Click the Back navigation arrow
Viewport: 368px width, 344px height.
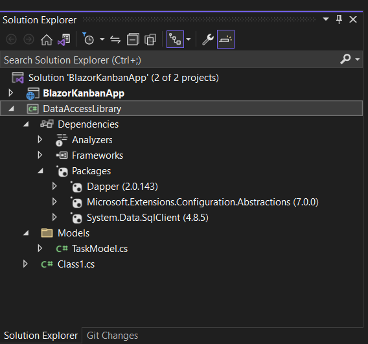point(11,40)
